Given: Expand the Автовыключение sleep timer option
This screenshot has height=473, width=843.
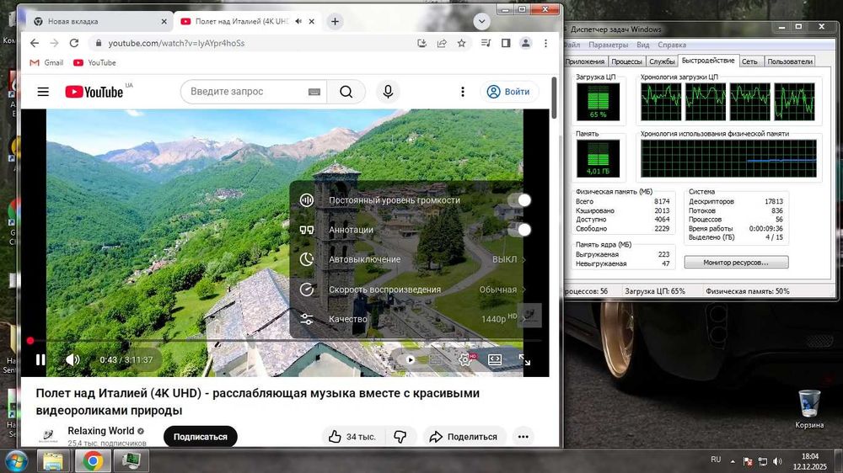Looking at the screenshot, I should (412, 259).
